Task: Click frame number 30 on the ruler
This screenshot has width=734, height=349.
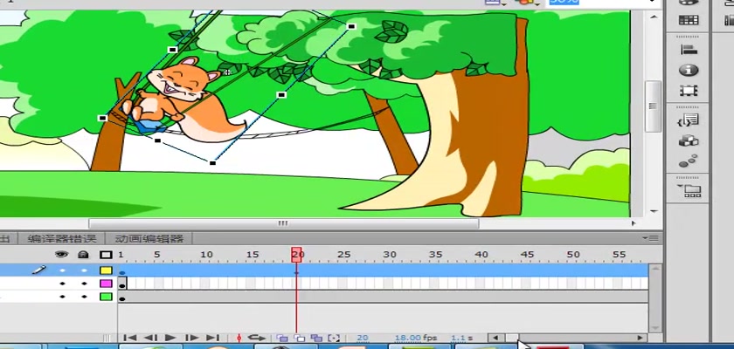Action: tap(390, 255)
